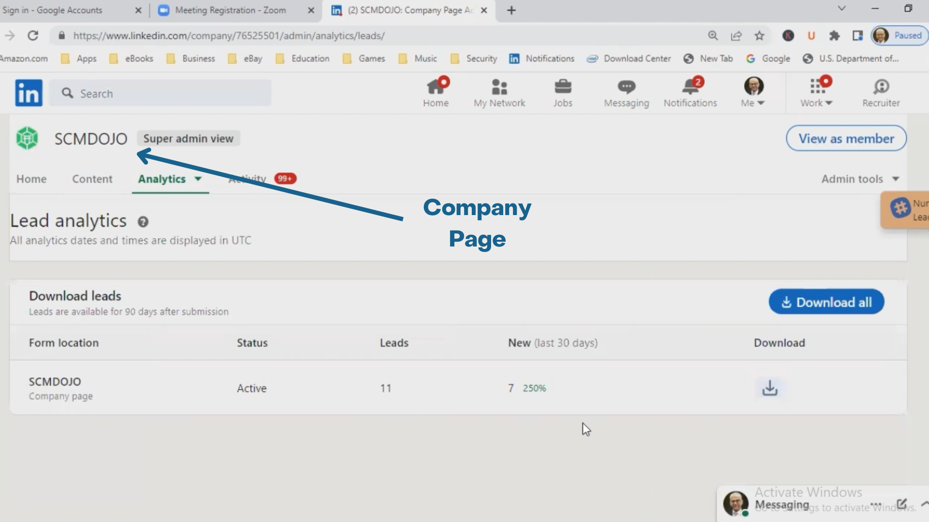Open the Download Center bookmark
The width and height of the screenshot is (929, 522).
point(629,58)
